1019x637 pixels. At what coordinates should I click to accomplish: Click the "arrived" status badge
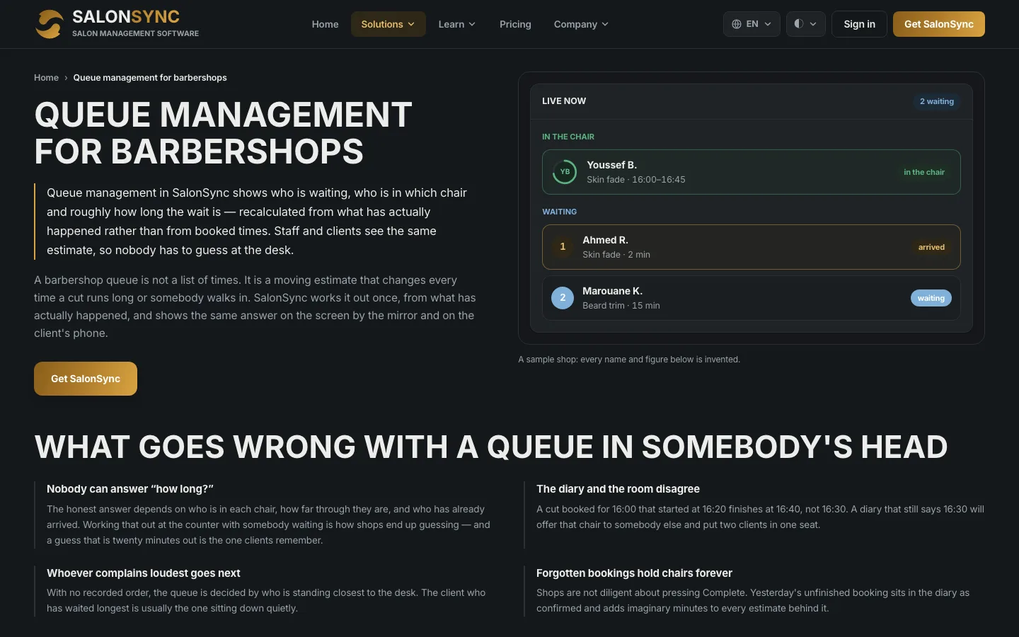point(931,247)
